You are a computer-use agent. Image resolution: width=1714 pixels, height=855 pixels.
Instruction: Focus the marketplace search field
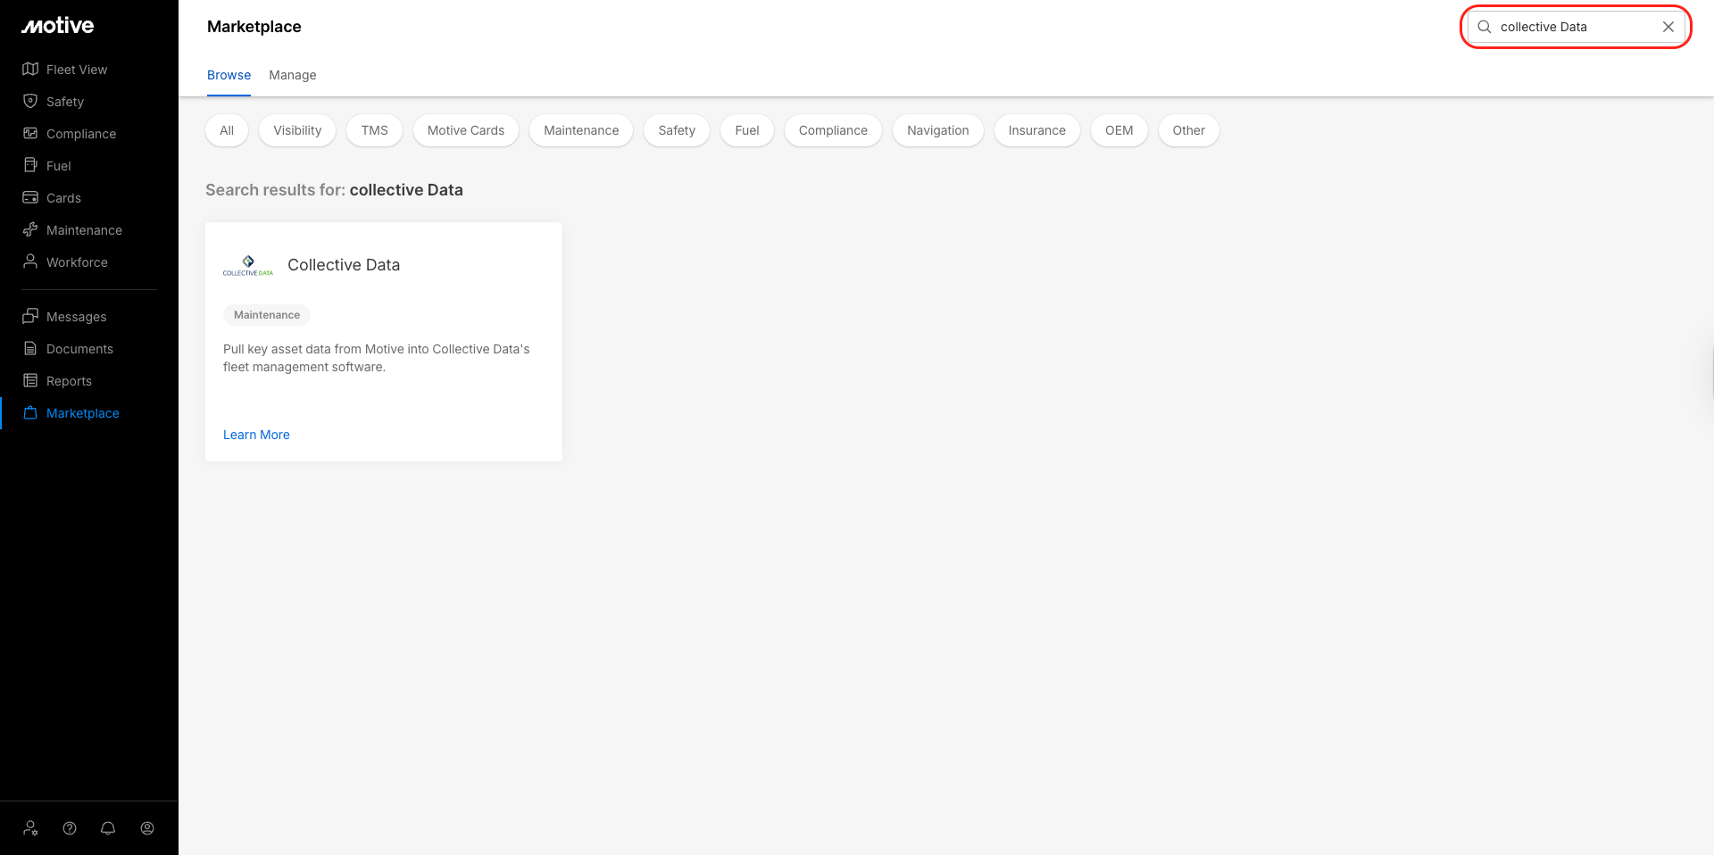pos(1575,27)
